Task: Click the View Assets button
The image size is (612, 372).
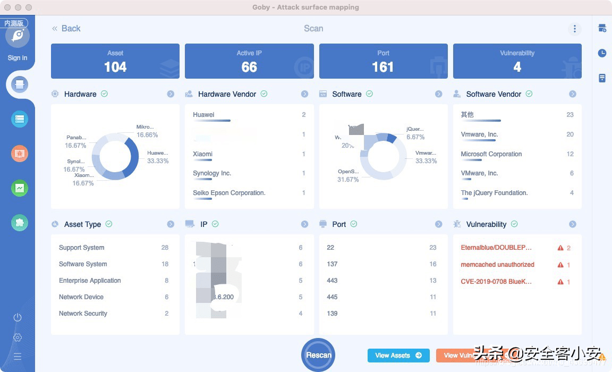Action: 398,356
